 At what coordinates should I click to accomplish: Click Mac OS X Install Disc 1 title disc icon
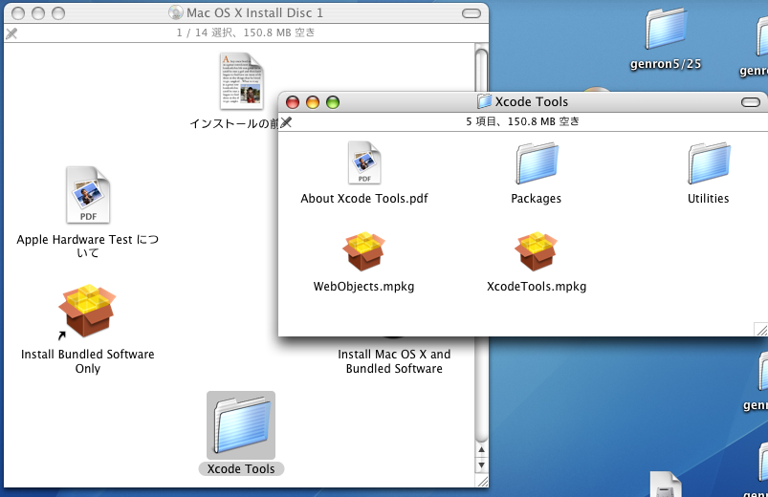point(176,13)
